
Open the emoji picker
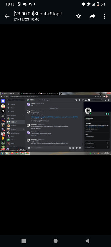pyautogui.click(x=80, y=148)
